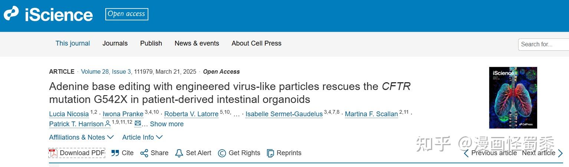Open the iScience journal cover thumbnail
569x167 pixels.
(513, 98)
